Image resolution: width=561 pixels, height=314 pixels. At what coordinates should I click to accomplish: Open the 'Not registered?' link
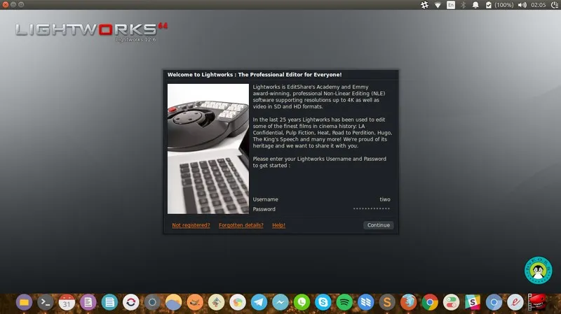[x=191, y=225]
